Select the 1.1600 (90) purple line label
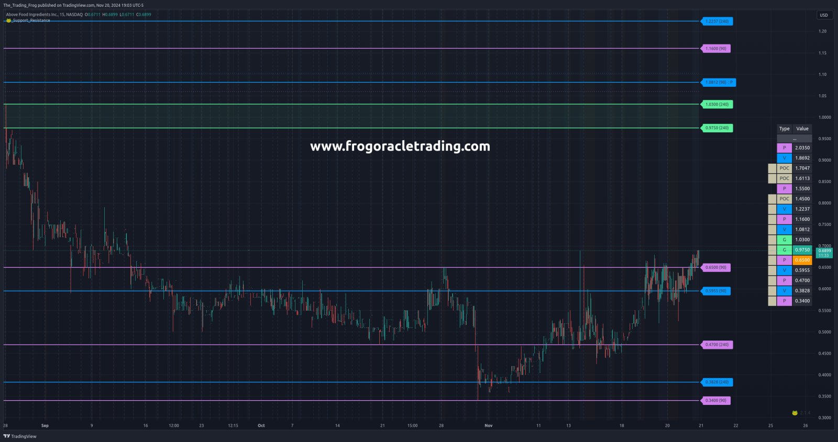The height and width of the screenshot is (442, 838). (715, 49)
